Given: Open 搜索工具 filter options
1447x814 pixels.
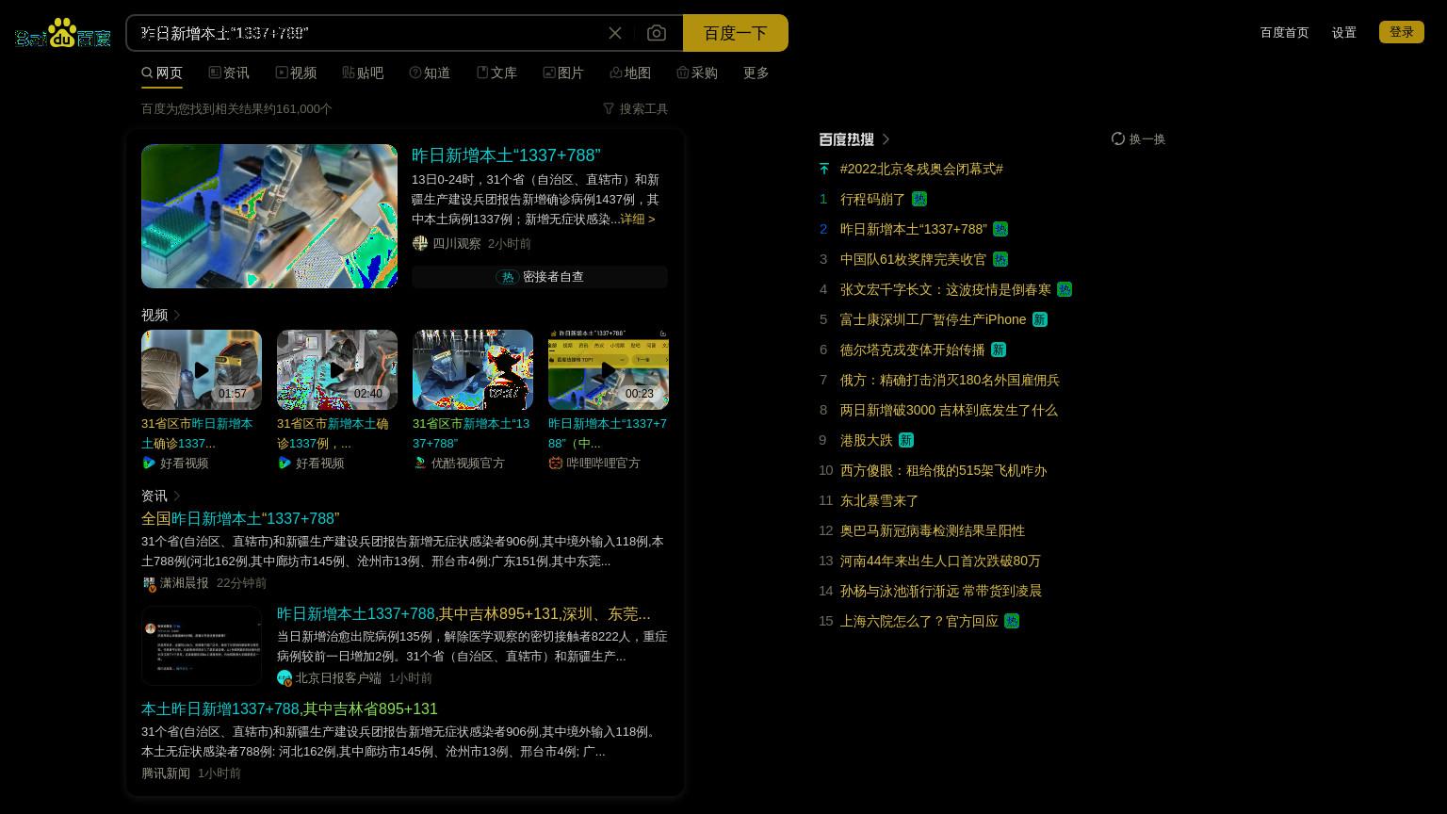Looking at the screenshot, I should point(635,108).
